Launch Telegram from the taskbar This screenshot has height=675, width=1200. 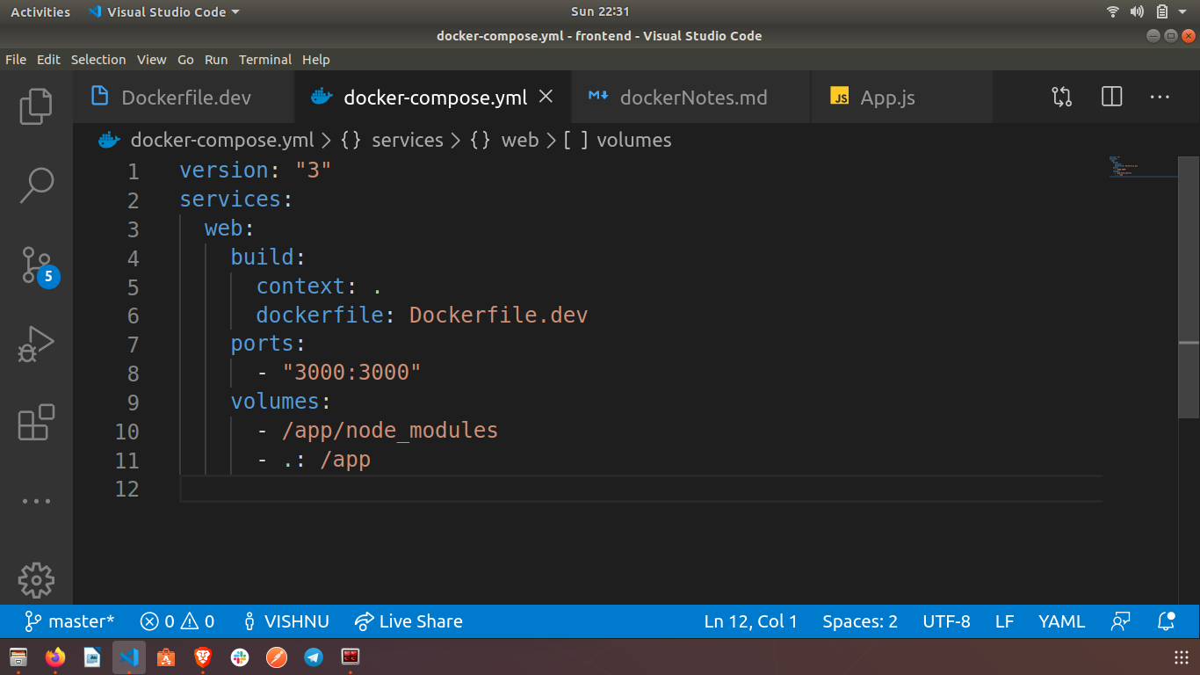click(x=313, y=657)
